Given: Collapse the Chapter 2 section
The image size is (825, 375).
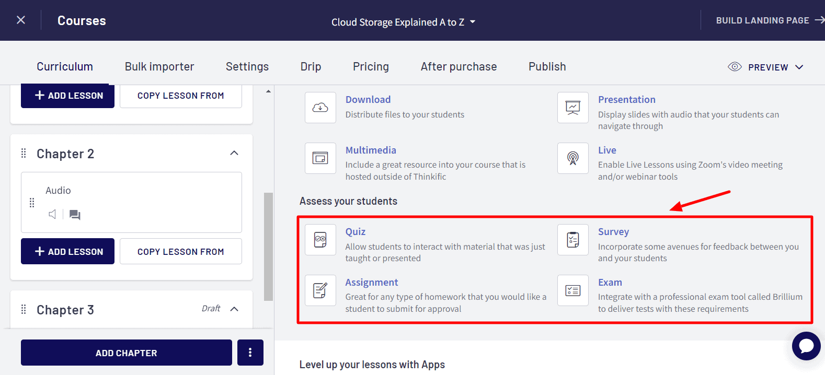Looking at the screenshot, I should [234, 153].
